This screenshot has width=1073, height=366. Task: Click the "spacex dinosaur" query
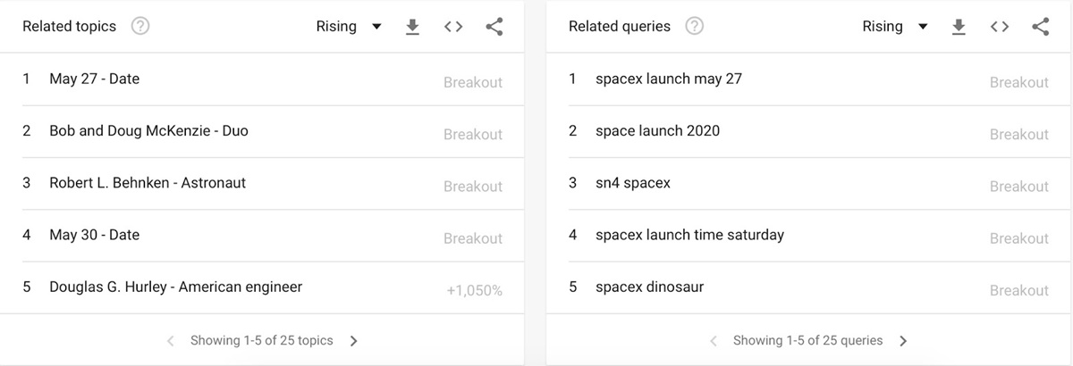pyautogui.click(x=649, y=287)
